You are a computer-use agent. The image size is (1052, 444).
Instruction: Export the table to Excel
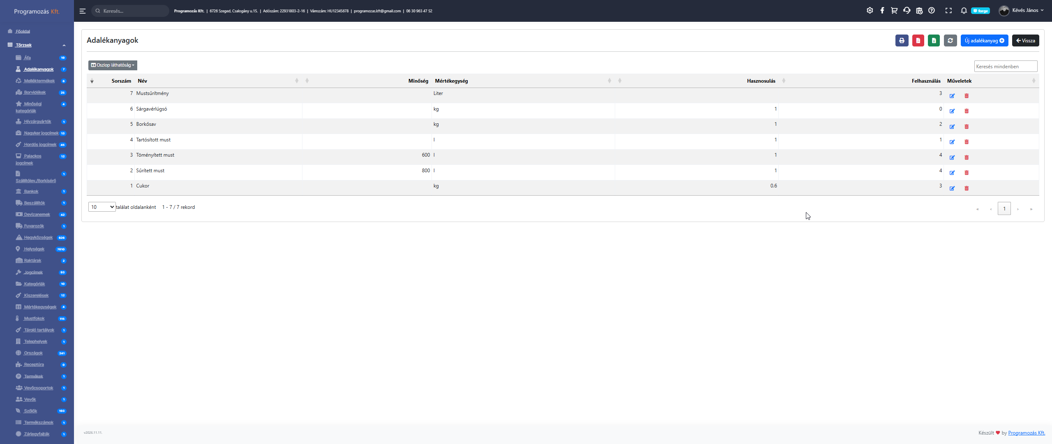pyautogui.click(x=934, y=41)
